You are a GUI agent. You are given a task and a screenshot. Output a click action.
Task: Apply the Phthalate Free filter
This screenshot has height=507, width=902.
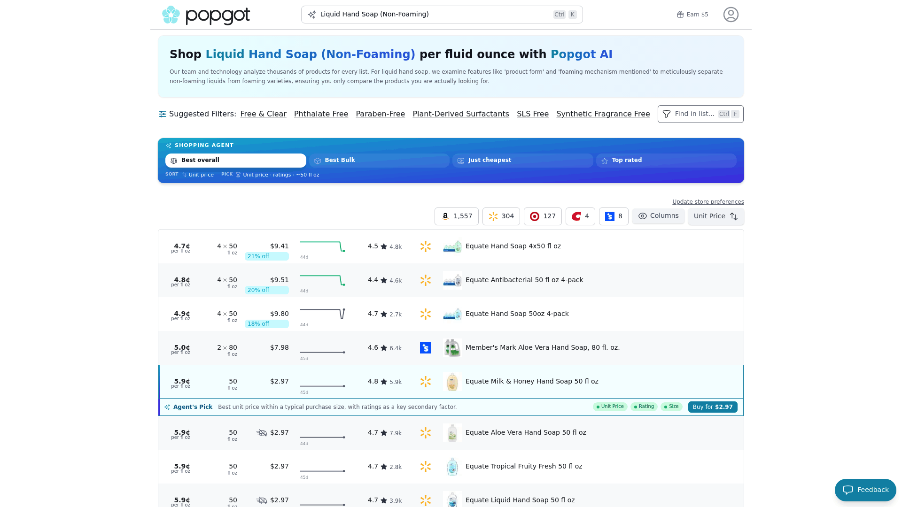click(x=321, y=114)
